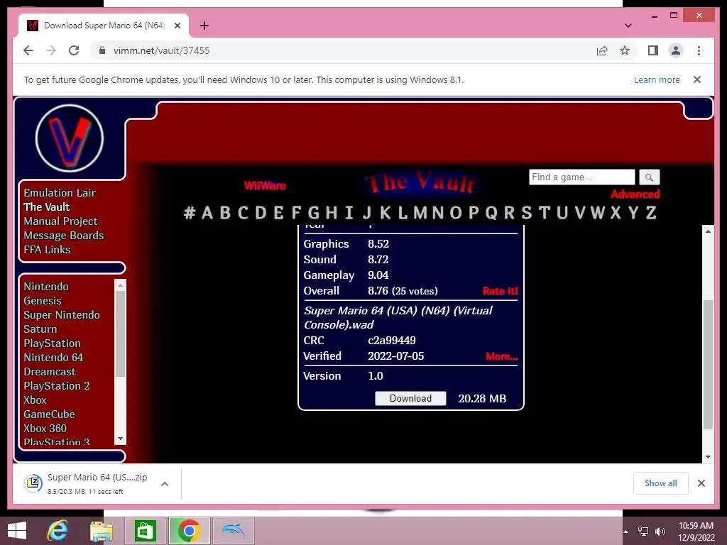Click the systems list scroll up arrow

[x=120, y=285]
